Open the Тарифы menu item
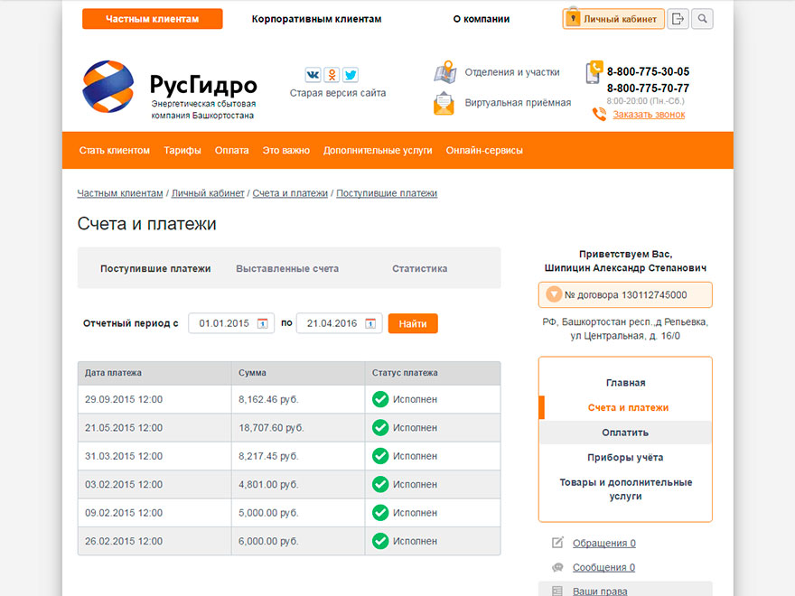 182,151
